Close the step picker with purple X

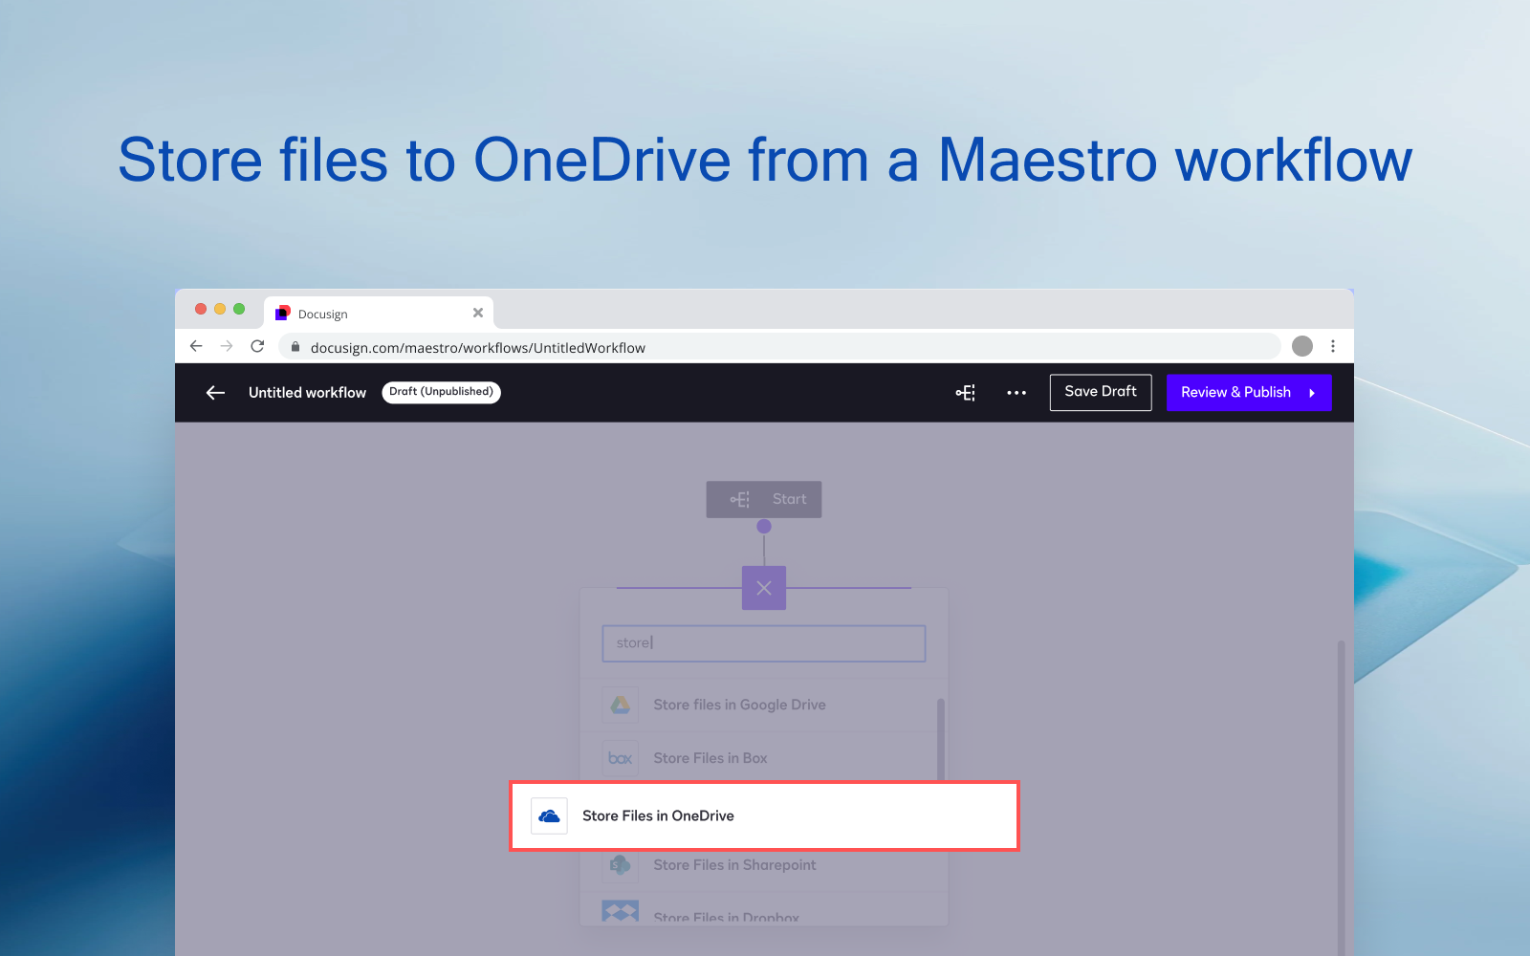(764, 588)
